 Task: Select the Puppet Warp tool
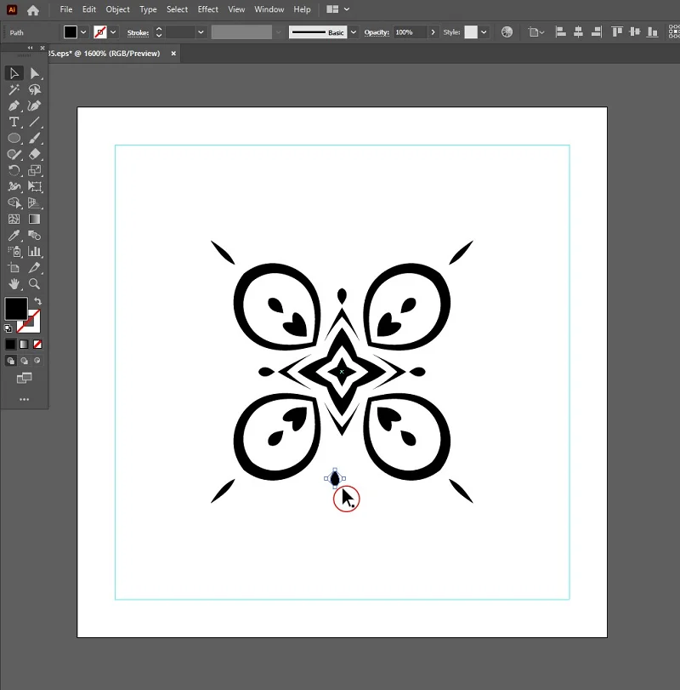[14, 186]
